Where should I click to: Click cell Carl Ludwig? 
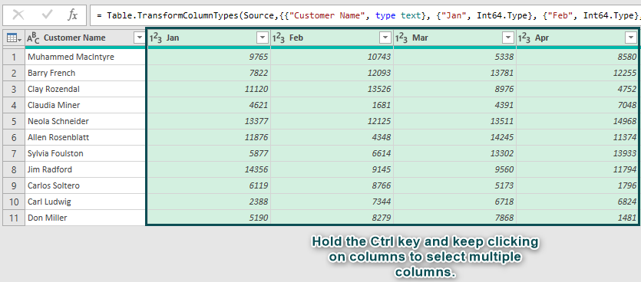(85, 202)
